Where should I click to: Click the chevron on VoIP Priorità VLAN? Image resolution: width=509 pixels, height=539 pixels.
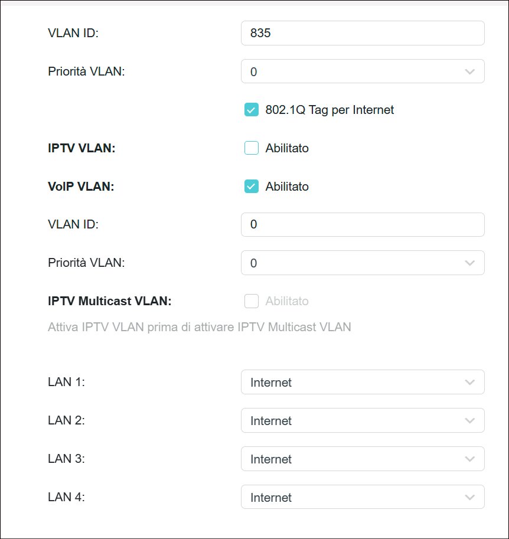(470, 263)
